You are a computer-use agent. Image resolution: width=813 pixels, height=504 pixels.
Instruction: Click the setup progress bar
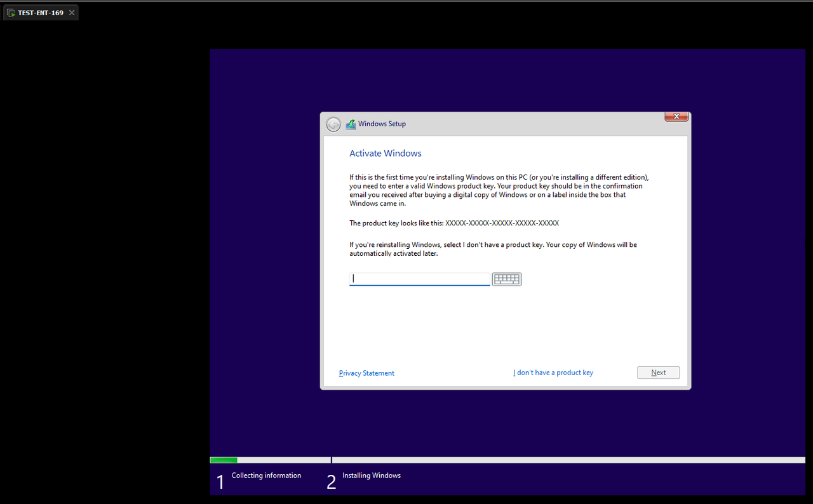[x=507, y=460]
